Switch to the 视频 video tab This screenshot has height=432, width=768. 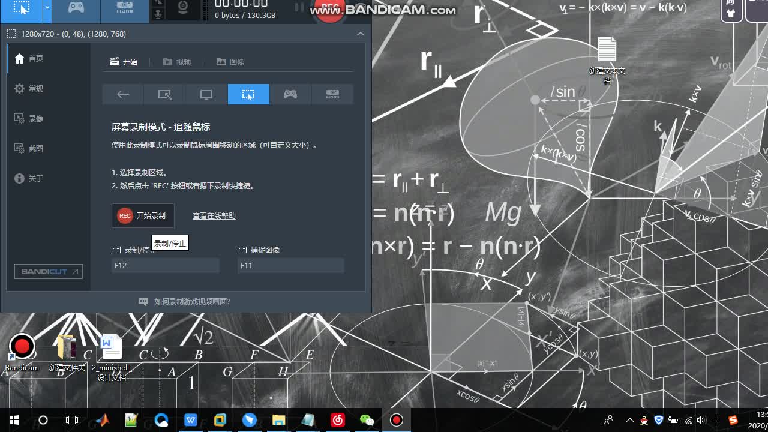(x=177, y=61)
